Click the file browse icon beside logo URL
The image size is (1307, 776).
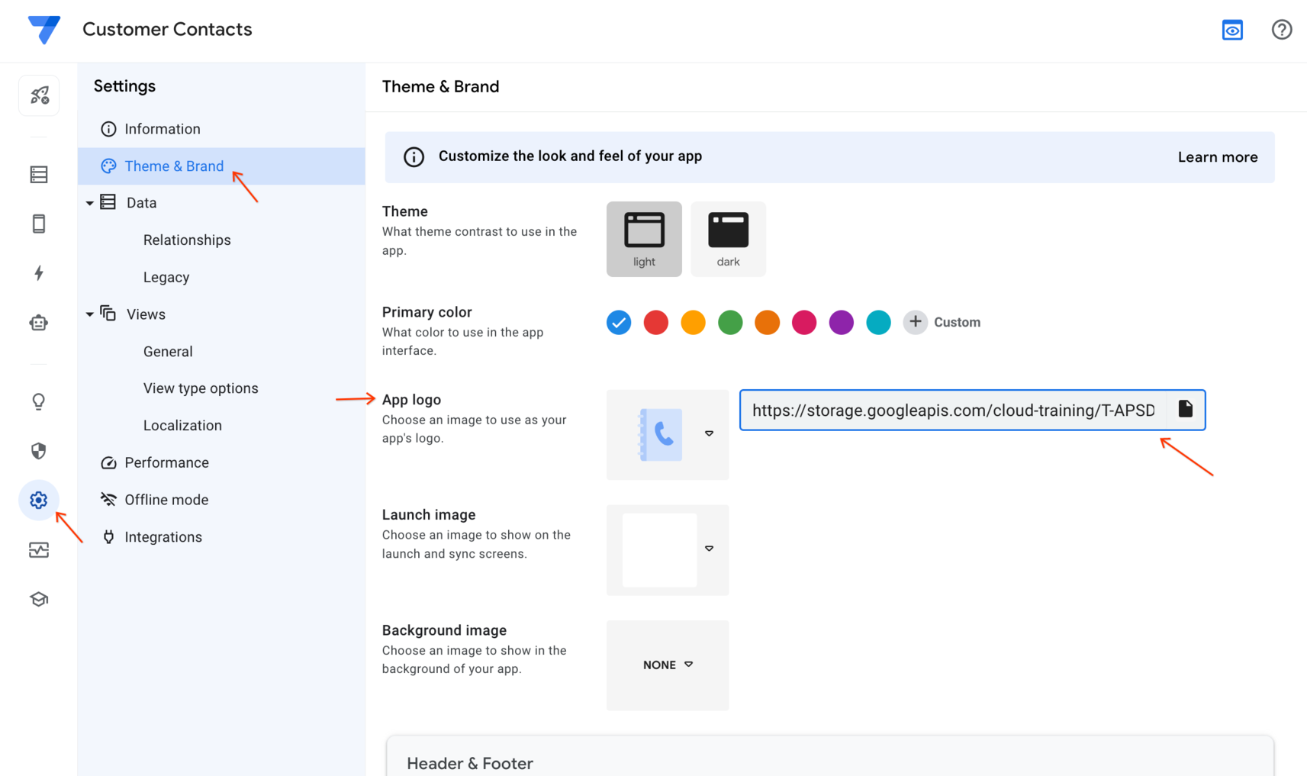point(1185,410)
